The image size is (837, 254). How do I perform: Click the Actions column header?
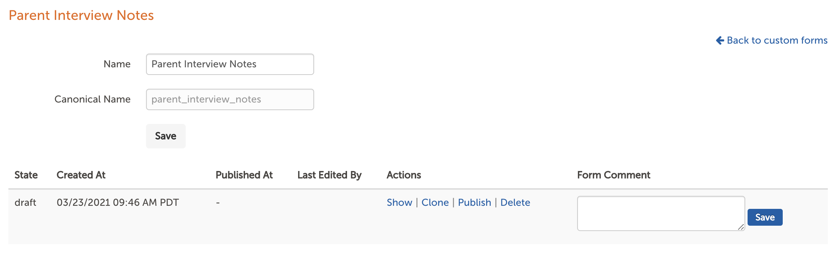tap(404, 175)
